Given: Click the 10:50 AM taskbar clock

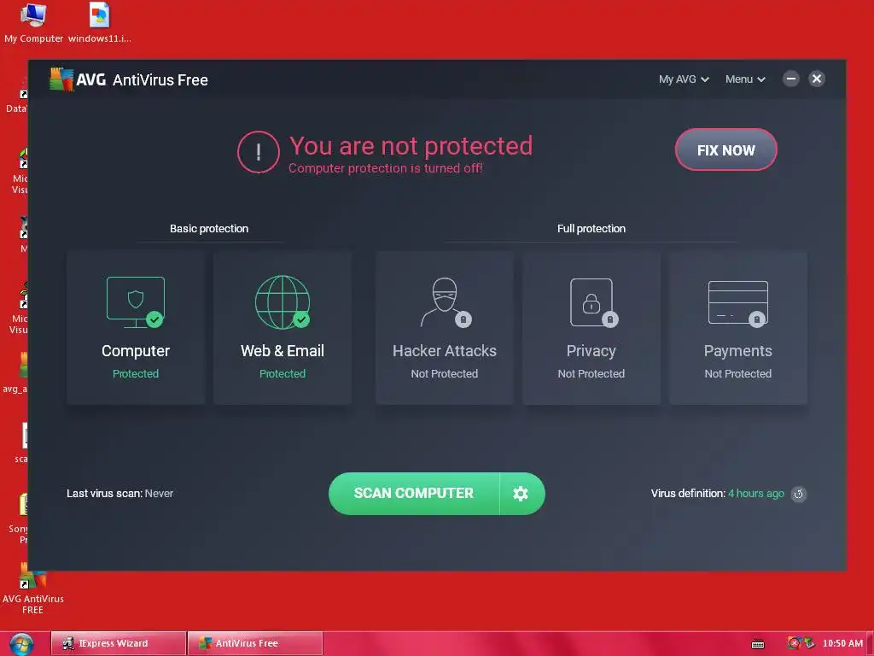Looking at the screenshot, I should pos(842,643).
